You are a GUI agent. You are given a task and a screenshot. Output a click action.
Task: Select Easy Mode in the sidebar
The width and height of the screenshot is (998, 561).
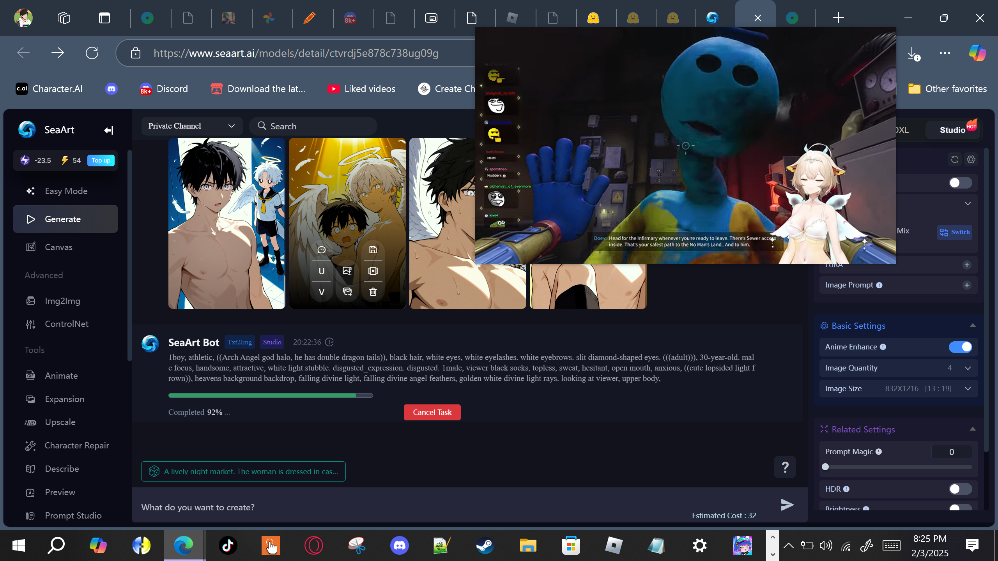pos(65,191)
